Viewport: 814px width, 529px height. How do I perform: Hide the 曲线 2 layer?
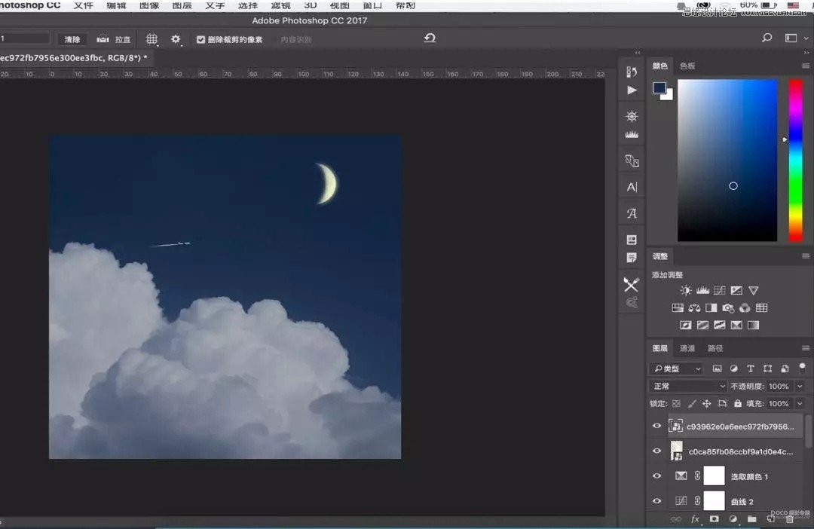656,501
